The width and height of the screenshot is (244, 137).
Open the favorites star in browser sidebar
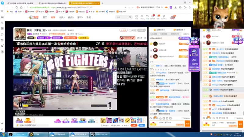click(x=2, y=11)
